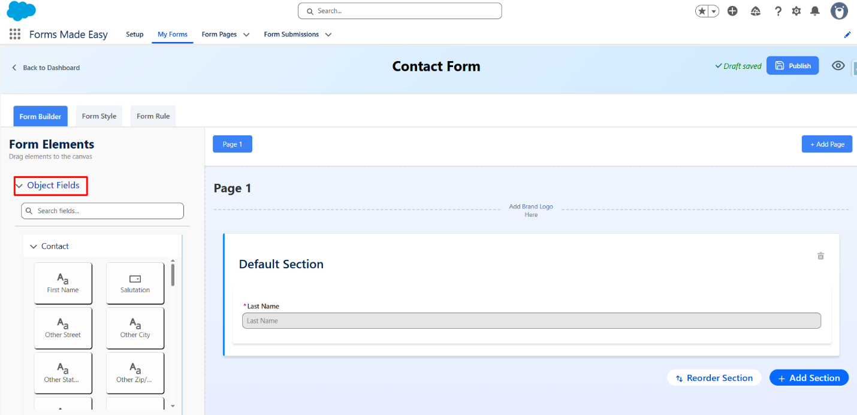The height and width of the screenshot is (415, 857).
Task: Switch to the Form Style tab
Action: [x=99, y=116]
